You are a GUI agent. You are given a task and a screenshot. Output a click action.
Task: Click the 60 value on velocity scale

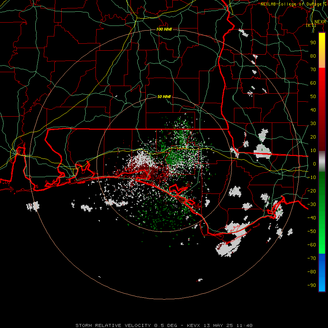tap(313, 83)
